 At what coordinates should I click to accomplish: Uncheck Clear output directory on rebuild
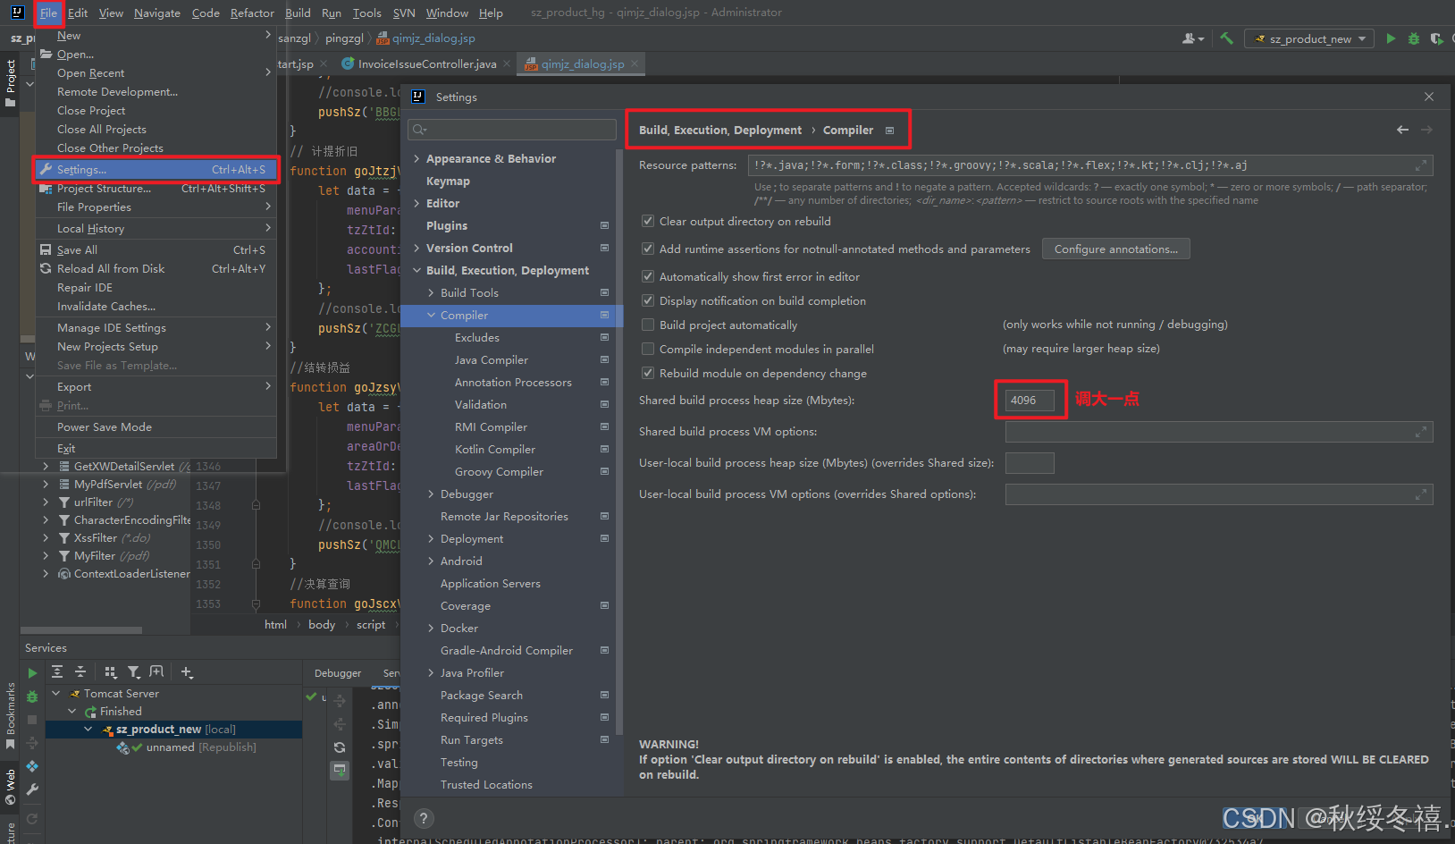click(x=647, y=221)
